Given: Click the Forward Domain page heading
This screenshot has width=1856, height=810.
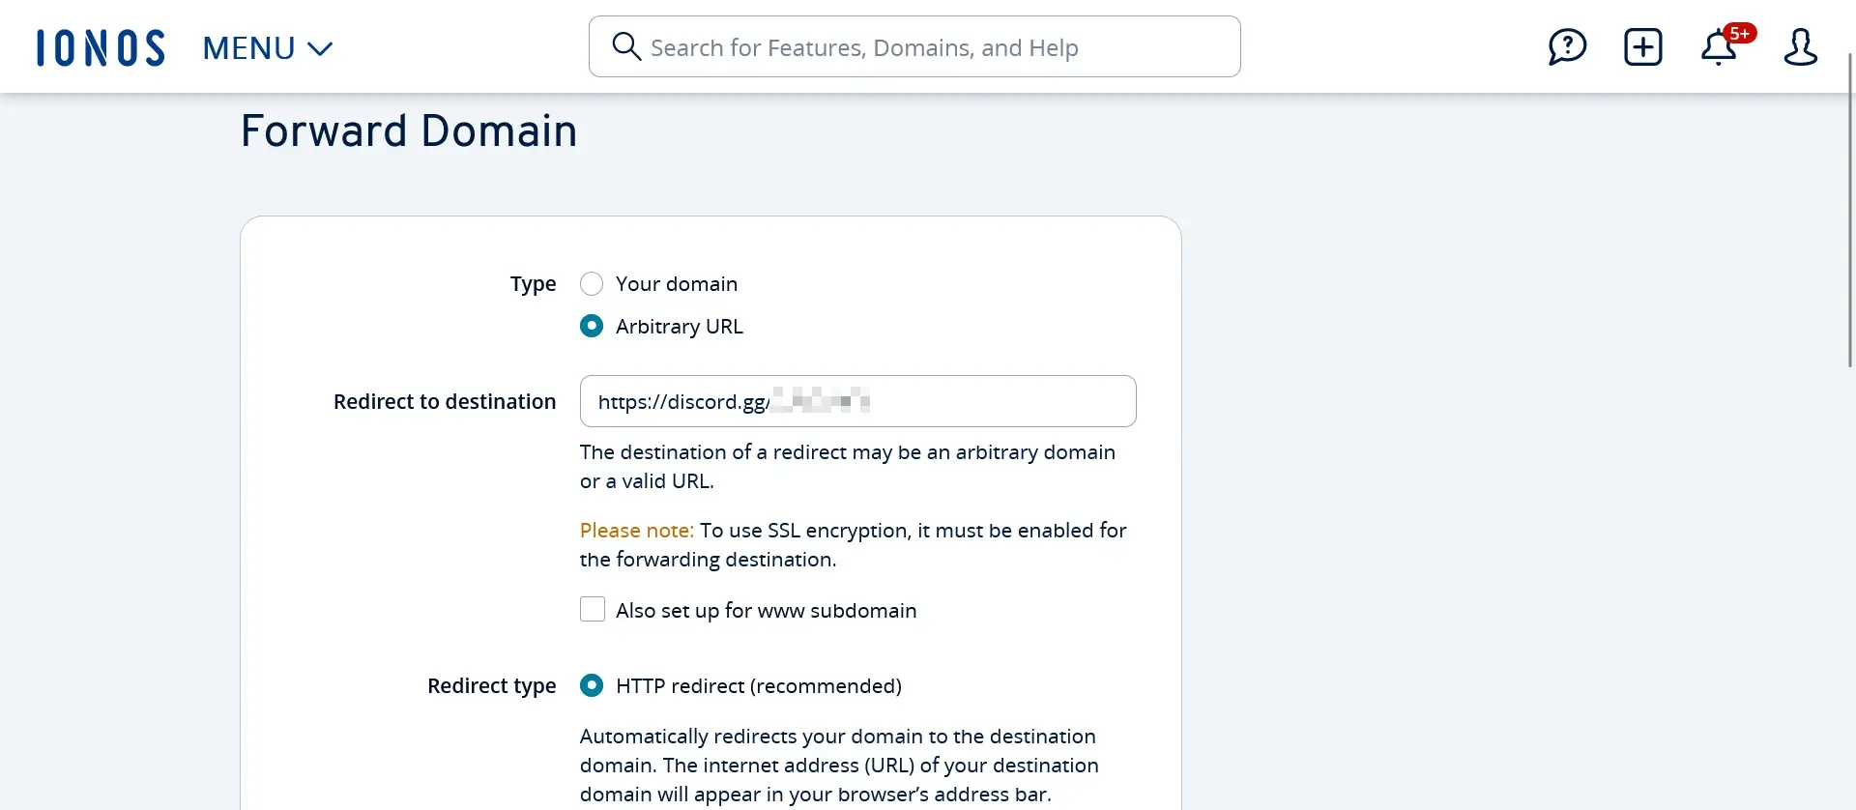Looking at the screenshot, I should pyautogui.click(x=409, y=130).
